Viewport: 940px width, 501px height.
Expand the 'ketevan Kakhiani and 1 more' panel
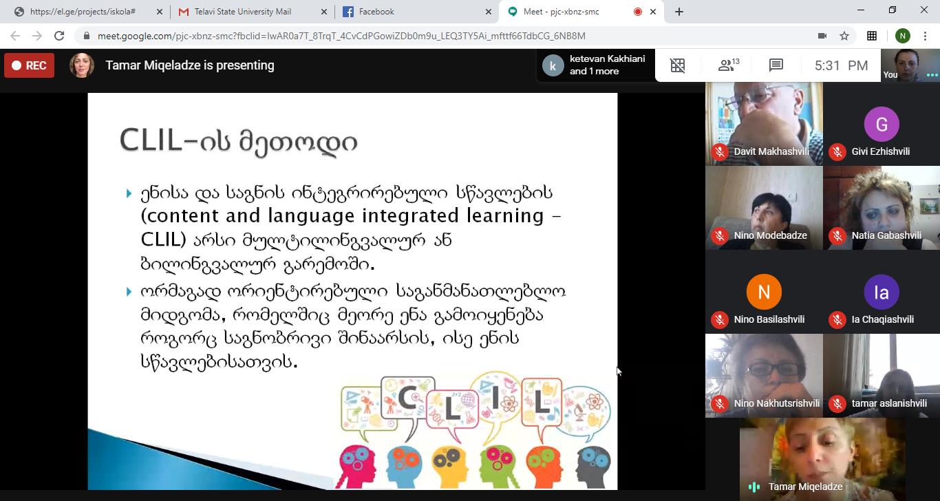tap(595, 65)
